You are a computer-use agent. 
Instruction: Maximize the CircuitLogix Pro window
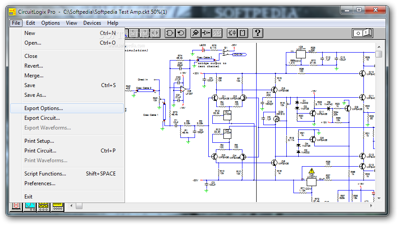pos(359,10)
